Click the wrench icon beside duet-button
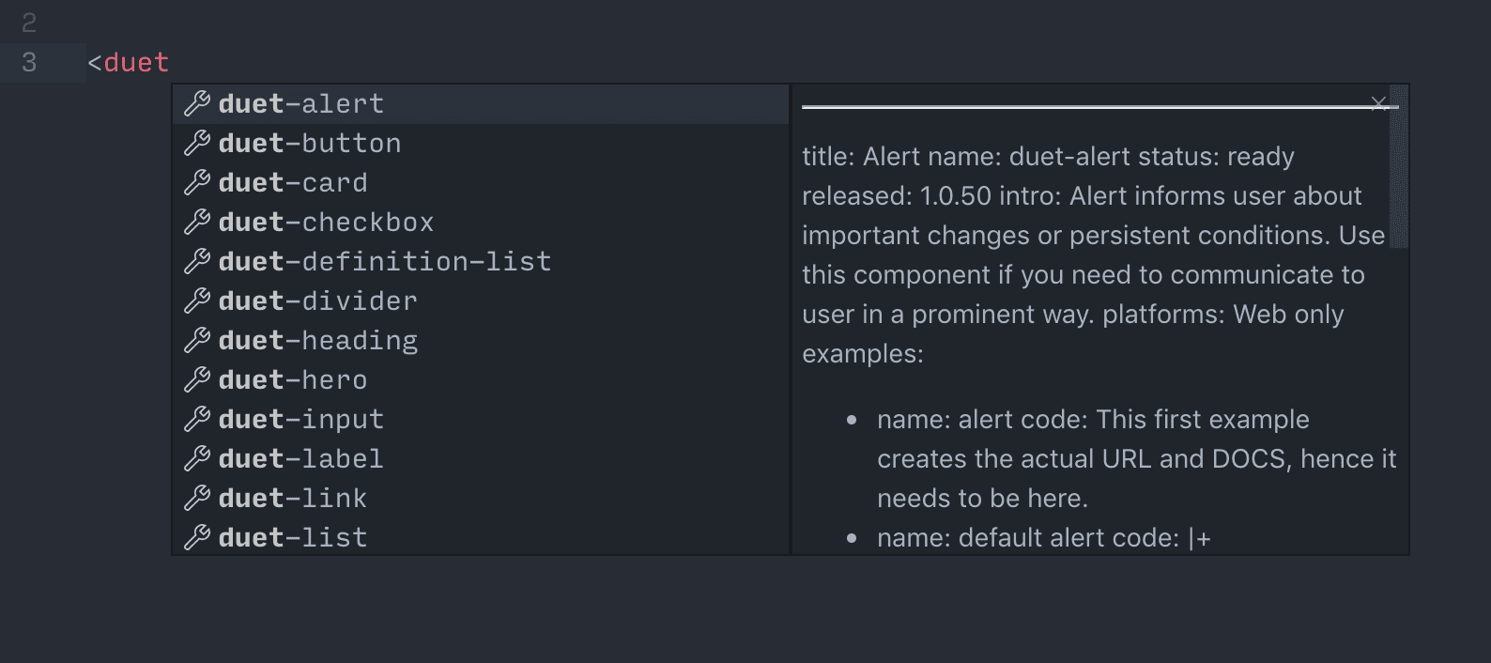The image size is (1491, 663). [196, 143]
